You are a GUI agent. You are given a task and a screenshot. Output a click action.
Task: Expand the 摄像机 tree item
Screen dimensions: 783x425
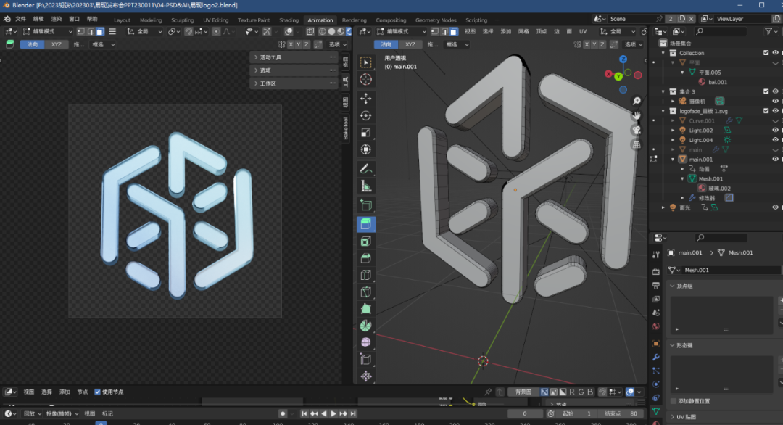[673, 102]
